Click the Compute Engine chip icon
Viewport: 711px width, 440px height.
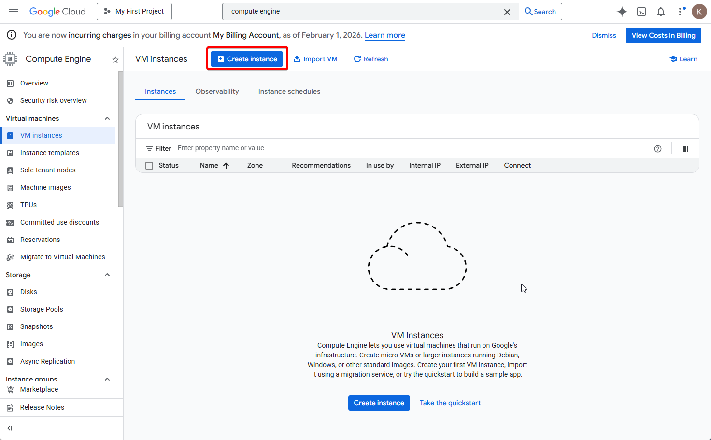point(10,59)
